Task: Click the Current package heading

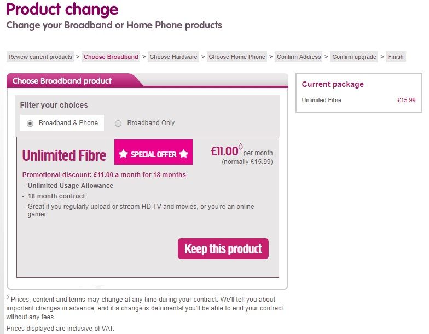Action: pos(333,84)
